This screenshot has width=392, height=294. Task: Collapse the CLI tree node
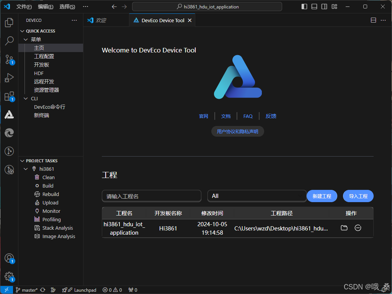click(26, 98)
